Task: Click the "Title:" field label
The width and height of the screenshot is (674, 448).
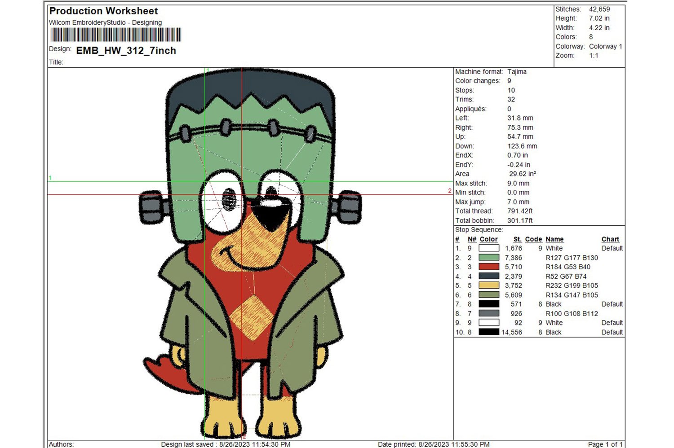Action: tap(56, 62)
